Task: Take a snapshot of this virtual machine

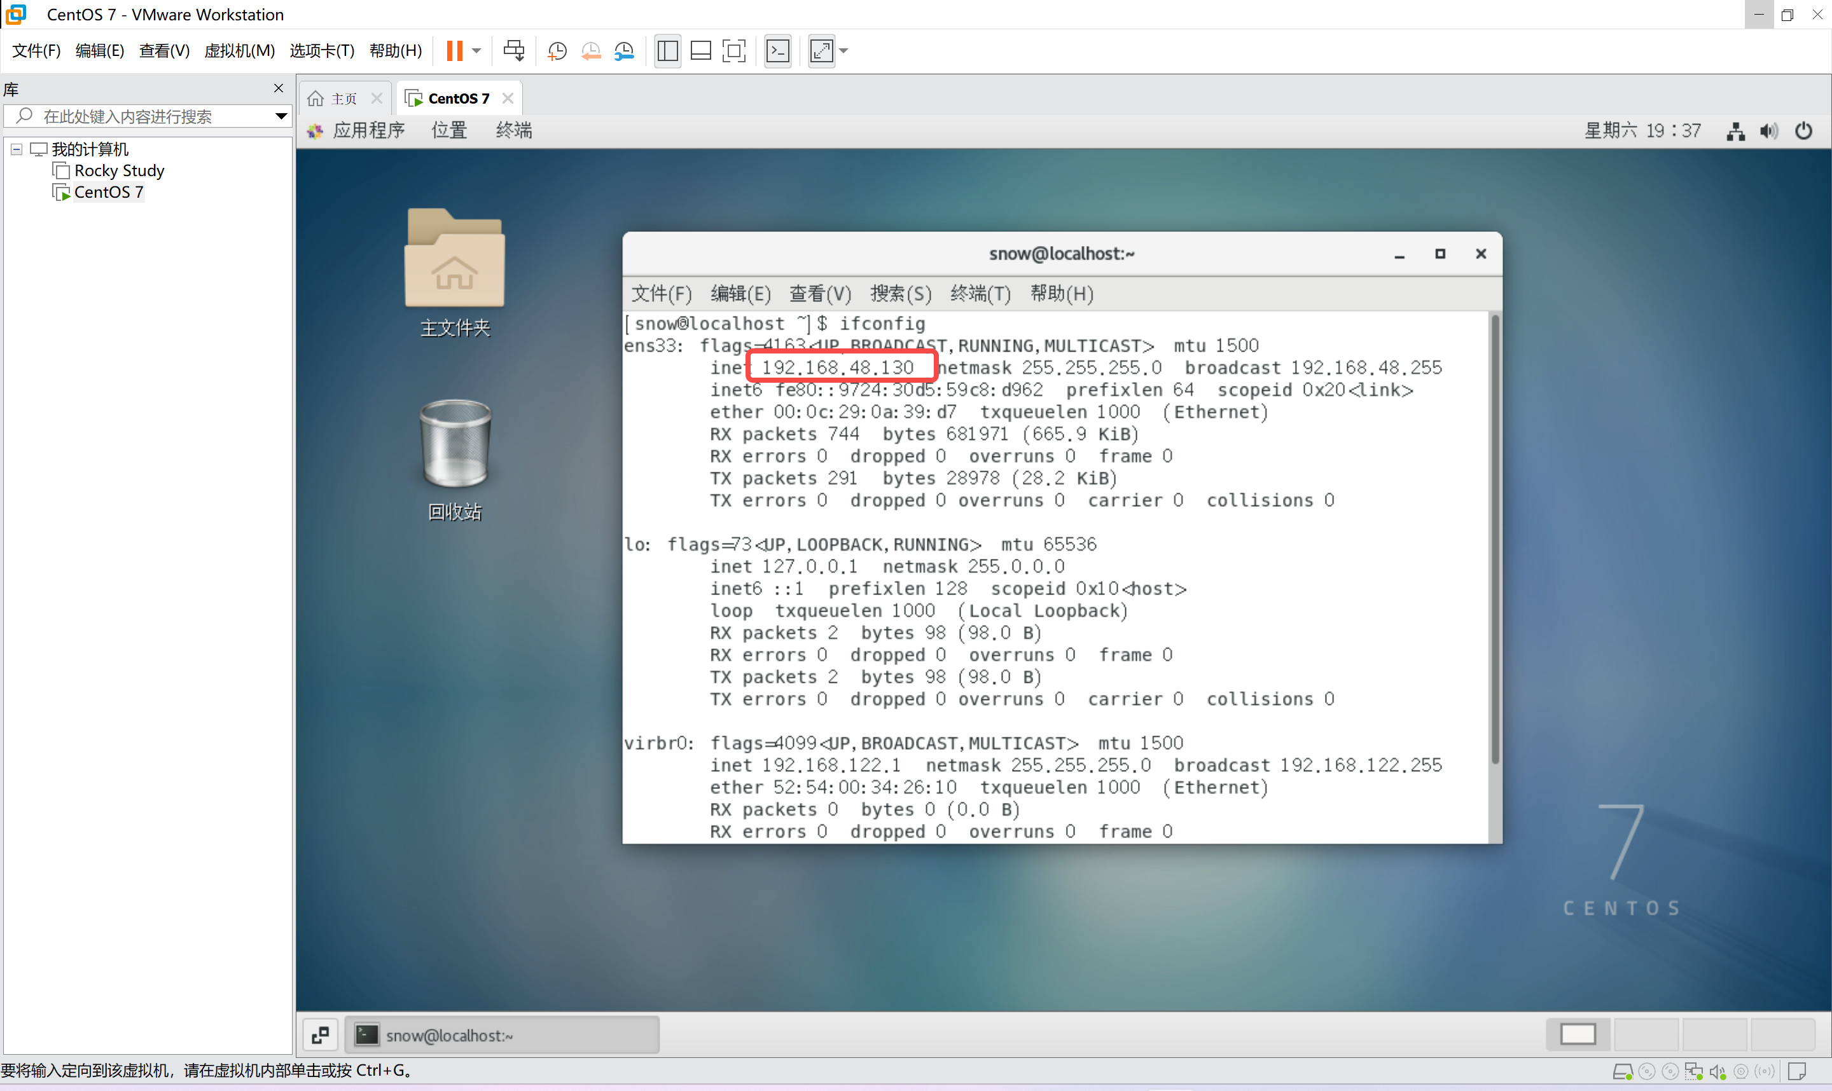Action: [x=557, y=51]
